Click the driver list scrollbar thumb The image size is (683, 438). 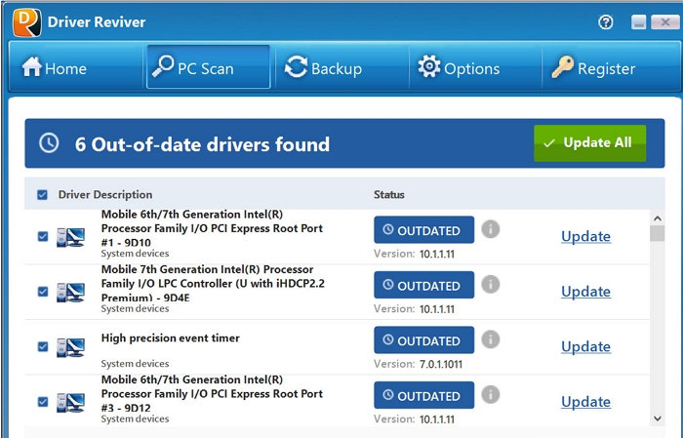658,233
